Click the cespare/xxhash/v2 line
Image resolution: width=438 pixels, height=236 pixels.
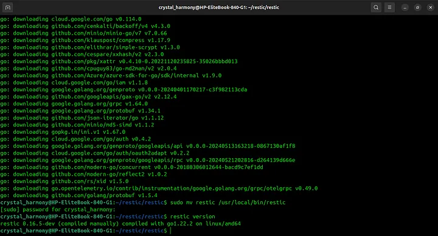tap(82, 54)
